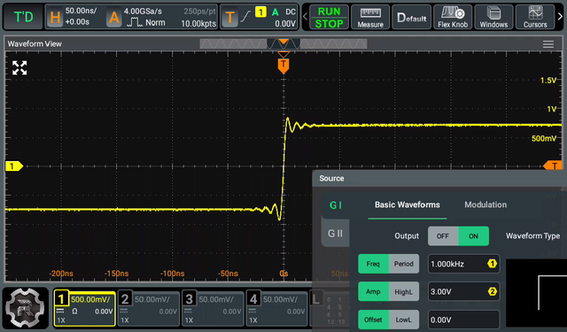Image resolution: width=567 pixels, height=332 pixels.
Task: Click the T'D trigger status indicator
Action: (23, 17)
